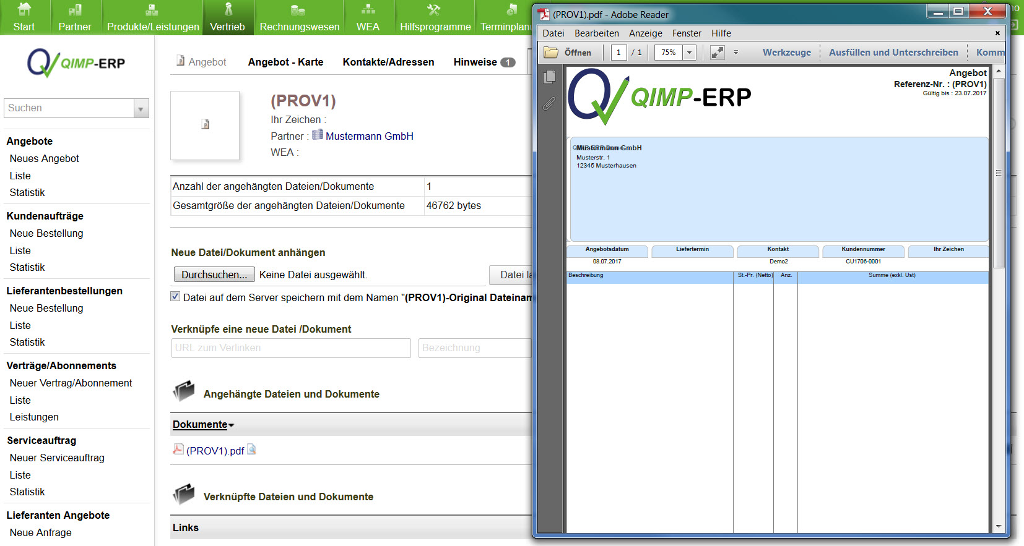This screenshot has height=546, width=1024.
Task: Click the Start home icon in top navigation
Action: coord(24,10)
